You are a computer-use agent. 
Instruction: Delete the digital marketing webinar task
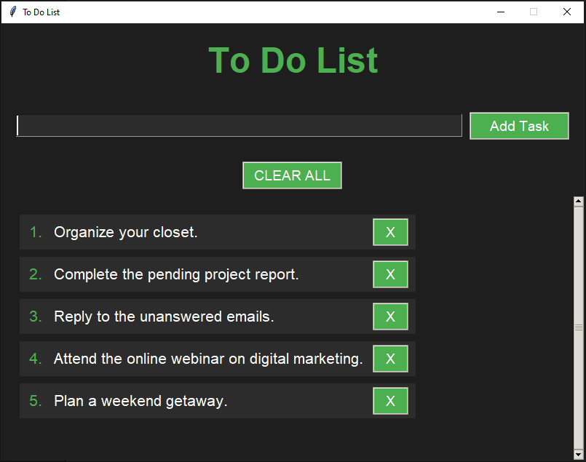click(390, 359)
